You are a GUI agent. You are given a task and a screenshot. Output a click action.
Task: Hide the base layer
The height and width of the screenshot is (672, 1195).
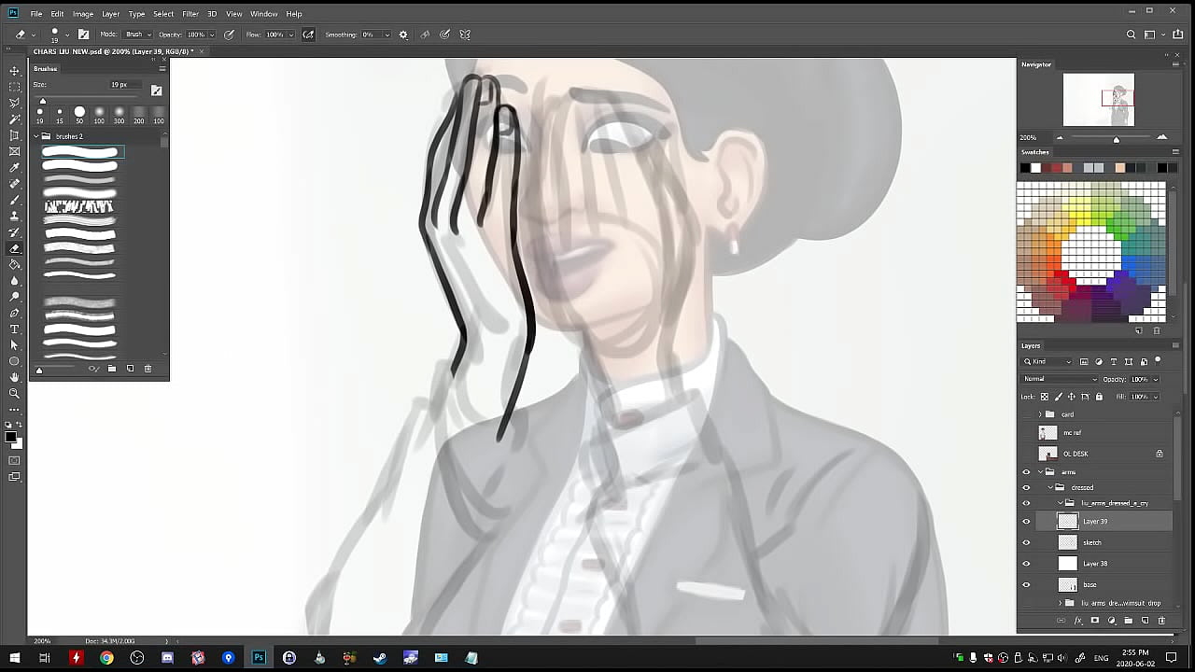pos(1026,585)
